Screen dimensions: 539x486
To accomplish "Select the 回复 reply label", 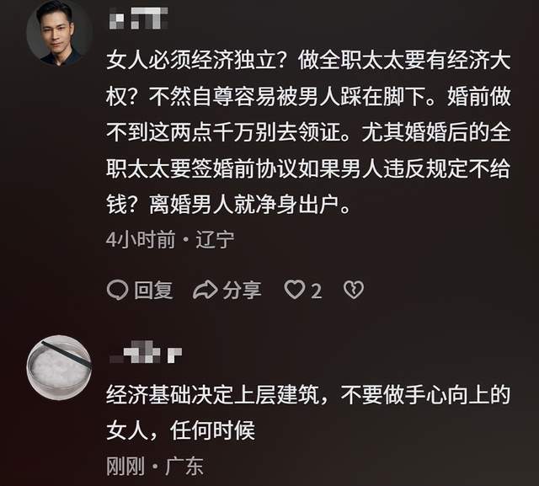I will click(x=153, y=290).
